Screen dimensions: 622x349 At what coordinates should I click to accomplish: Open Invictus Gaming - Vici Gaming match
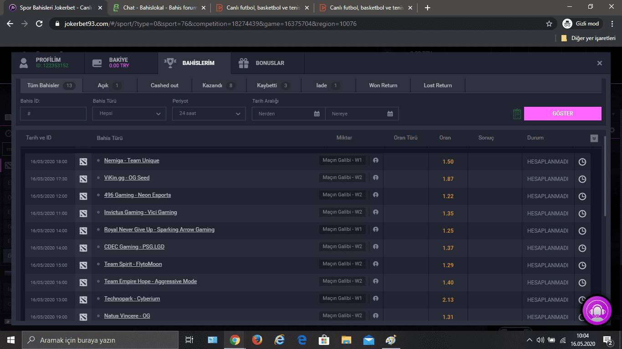point(140,212)
